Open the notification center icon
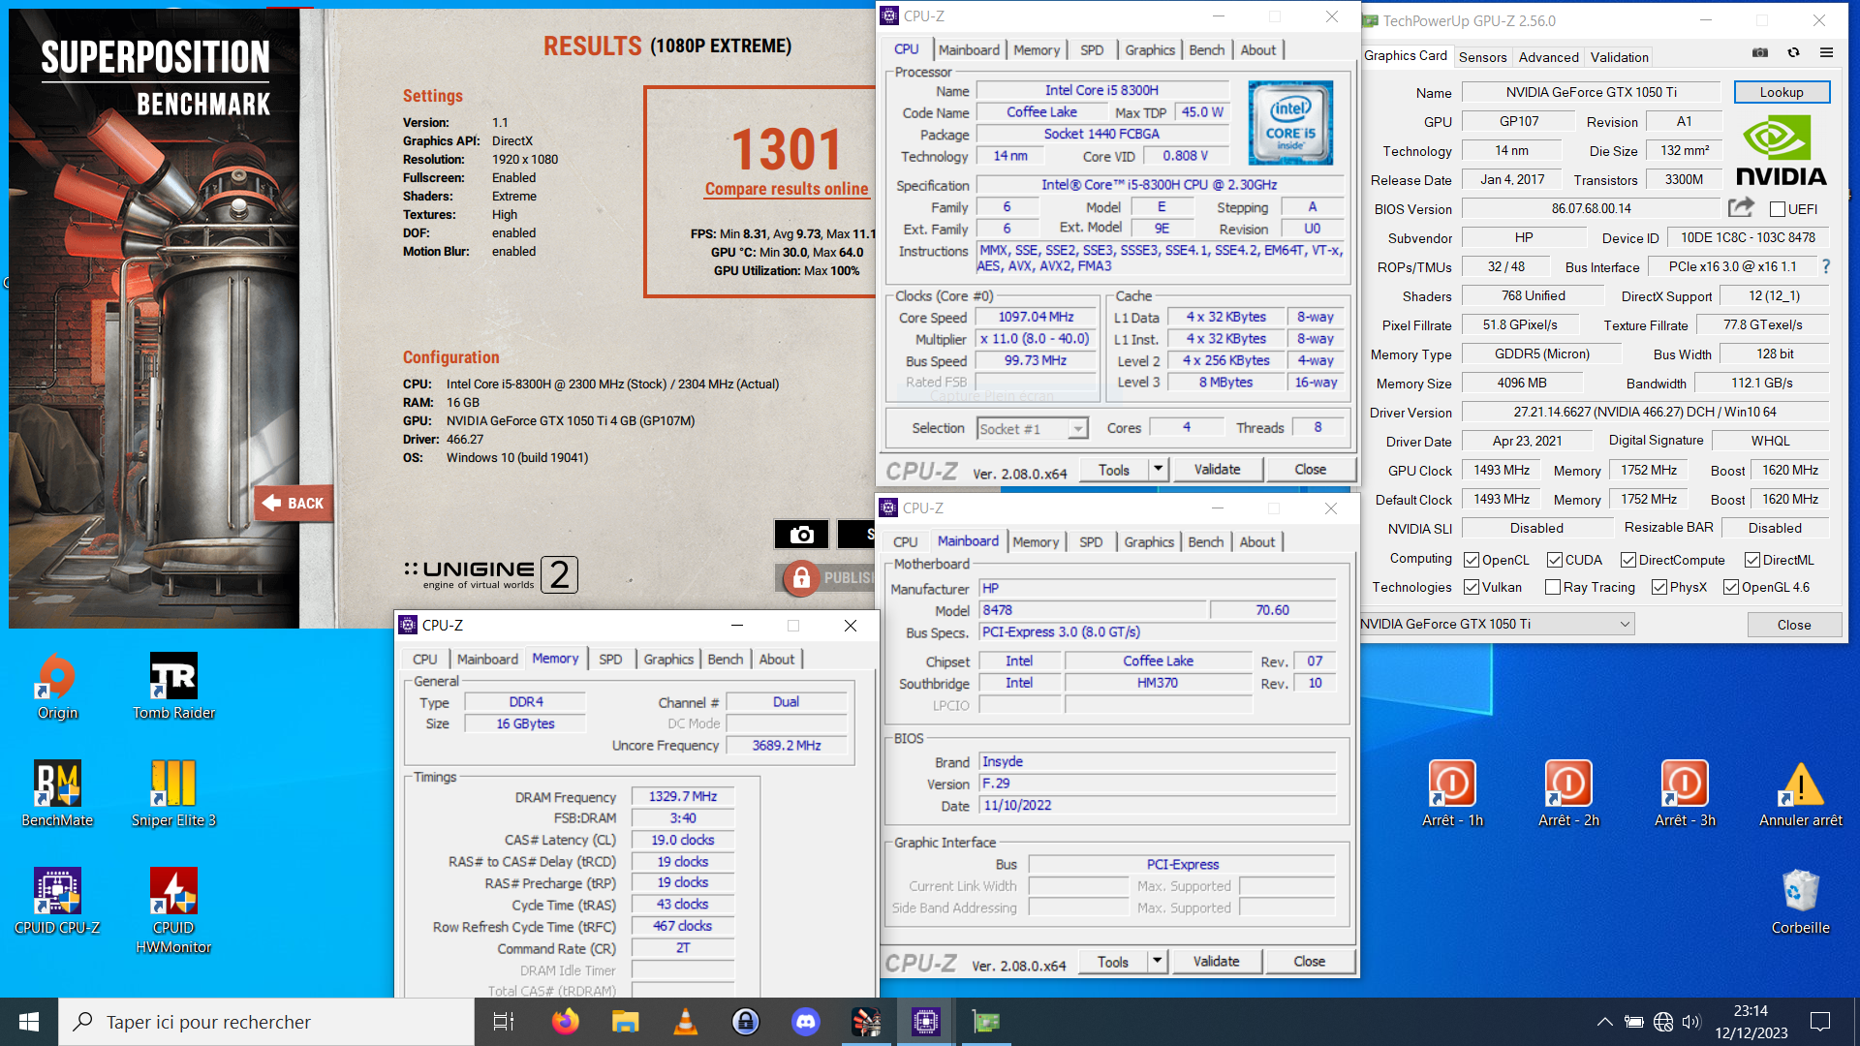1860x1046 pixels. 1820,1022
